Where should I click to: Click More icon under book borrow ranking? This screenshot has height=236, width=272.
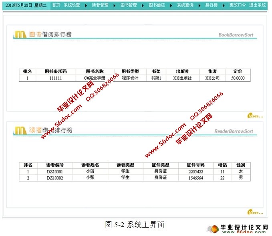255,116
